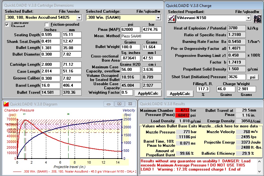Screen dimensions: 264x176
Task: Click Maximum Case Capacity Grains H2O field
Action: 130,70
